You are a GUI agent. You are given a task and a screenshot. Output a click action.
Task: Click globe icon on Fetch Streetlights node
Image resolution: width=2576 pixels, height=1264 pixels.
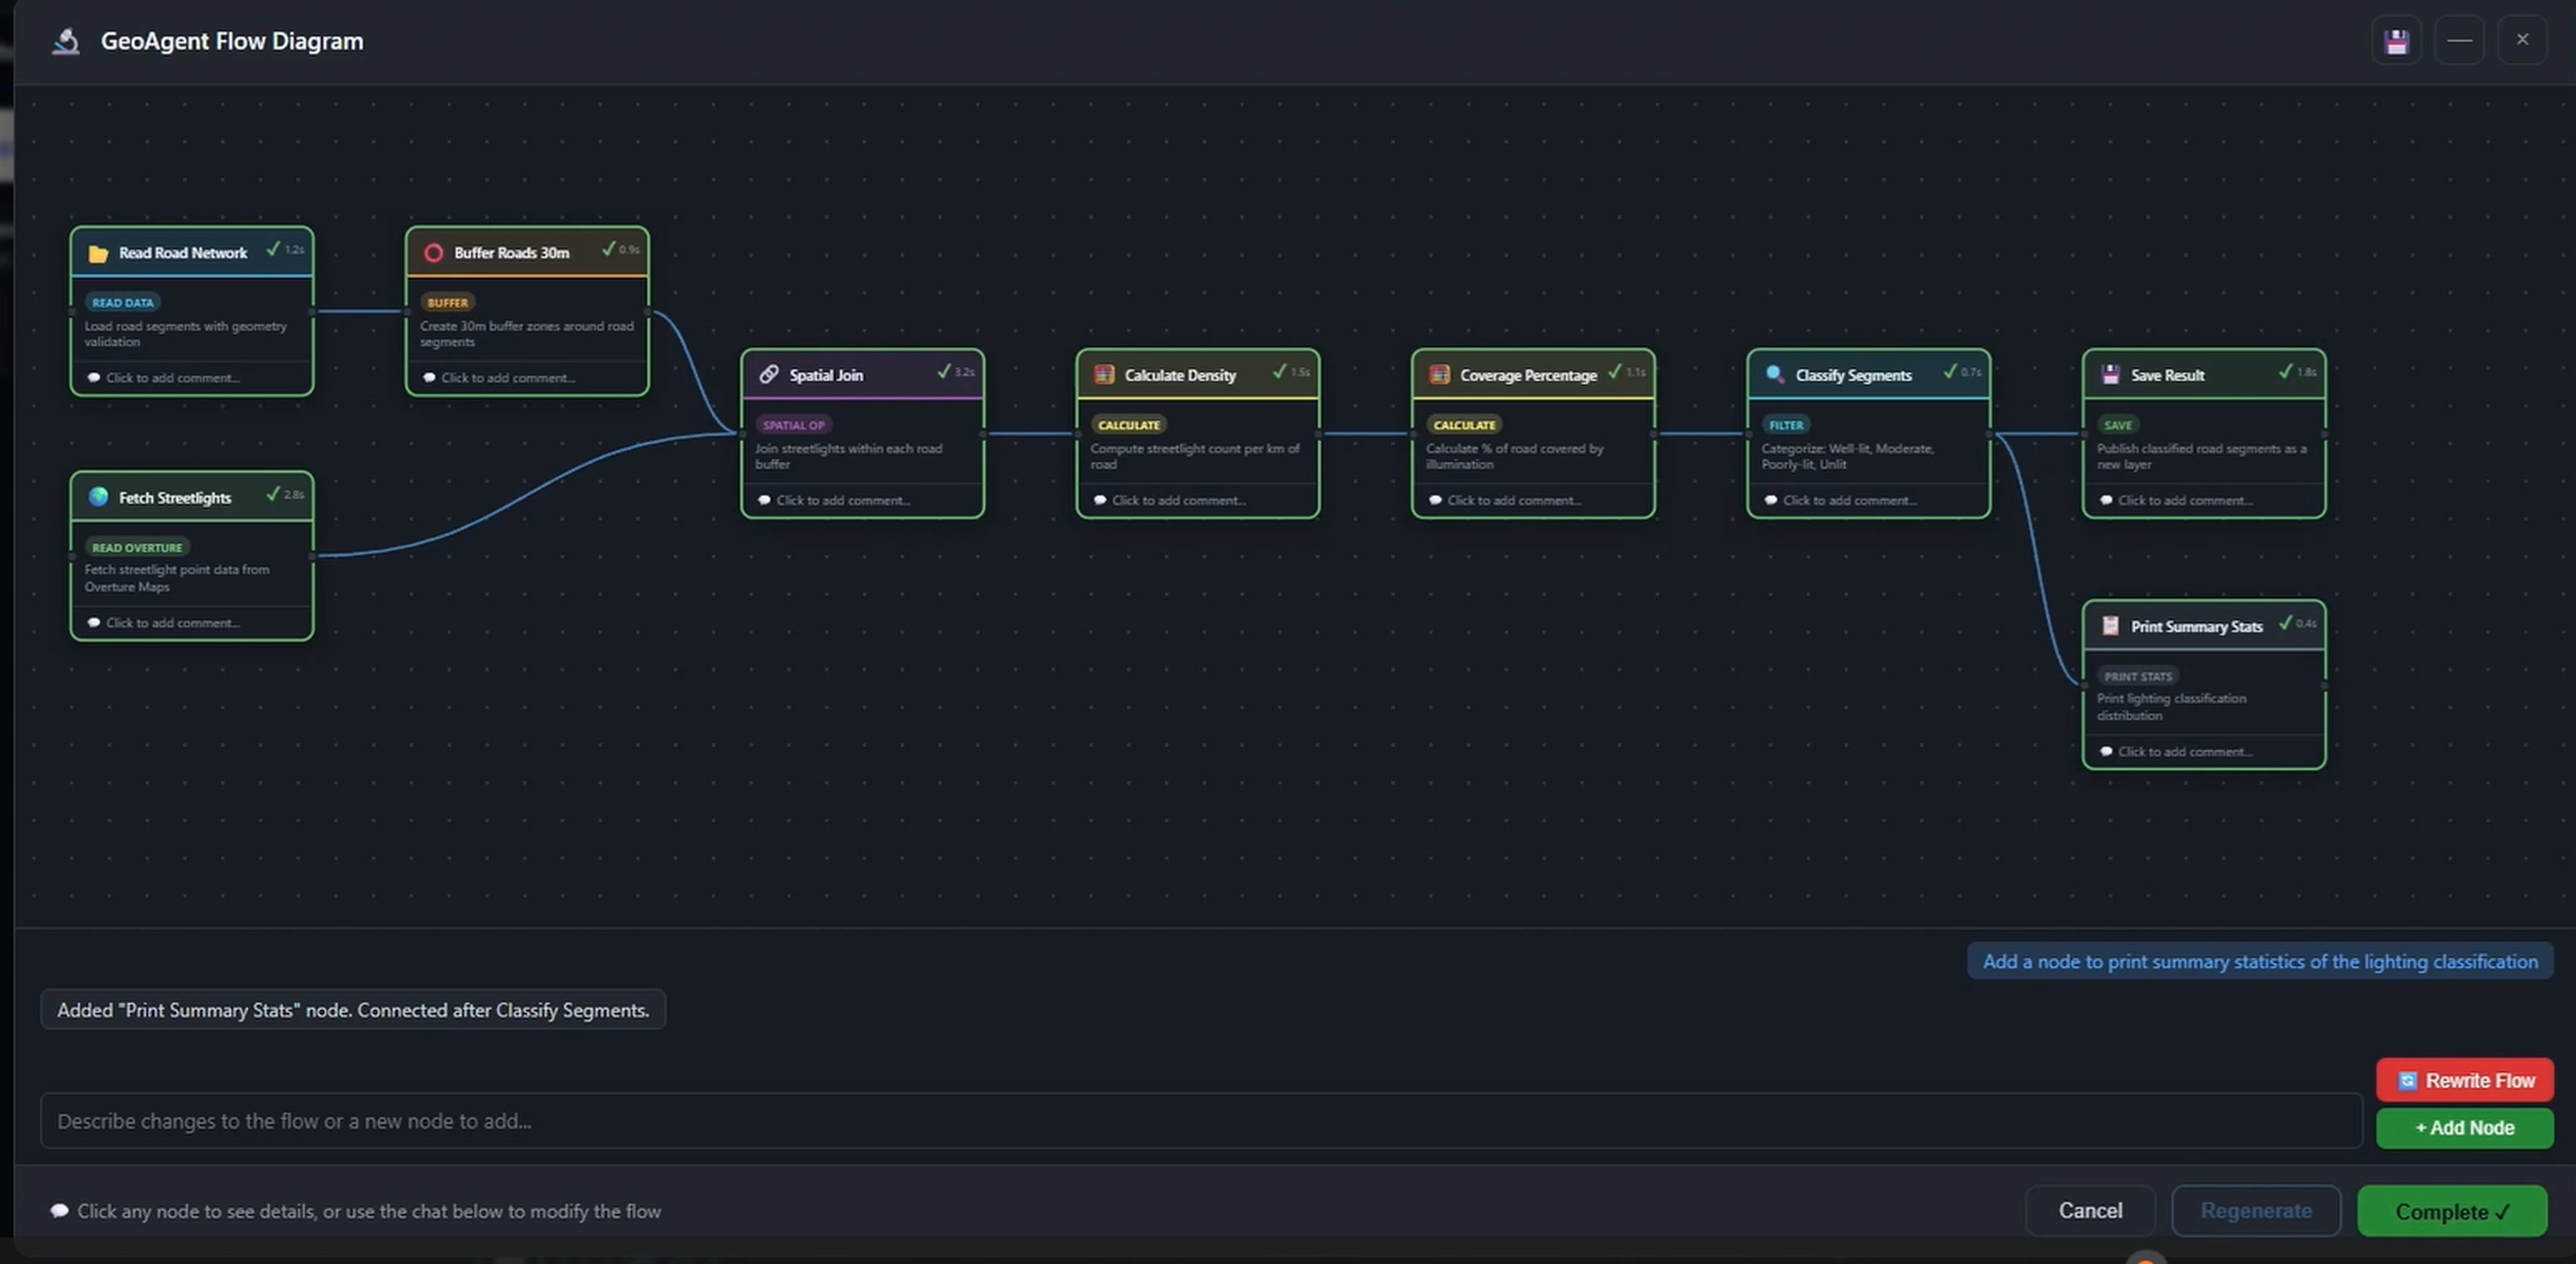(x=98, y=496)
